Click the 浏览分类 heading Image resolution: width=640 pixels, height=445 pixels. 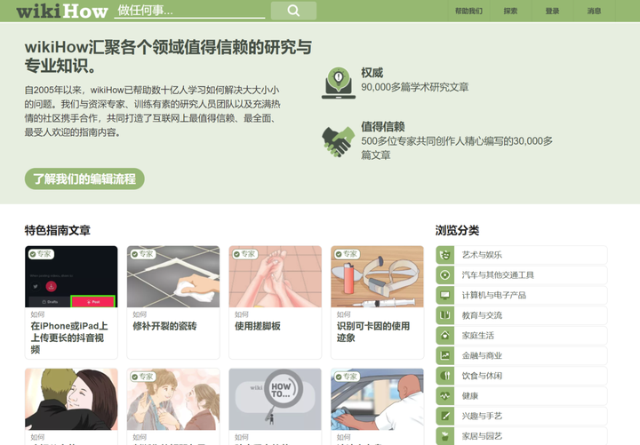(457, 230)
